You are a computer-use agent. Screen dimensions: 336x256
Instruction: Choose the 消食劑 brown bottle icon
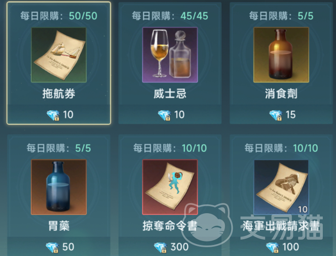coord(281,55)
